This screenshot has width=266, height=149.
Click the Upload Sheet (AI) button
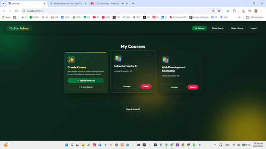click(86, 81)
